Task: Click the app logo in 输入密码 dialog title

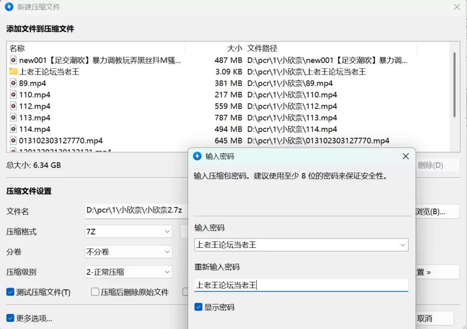Action: (196, 156)
